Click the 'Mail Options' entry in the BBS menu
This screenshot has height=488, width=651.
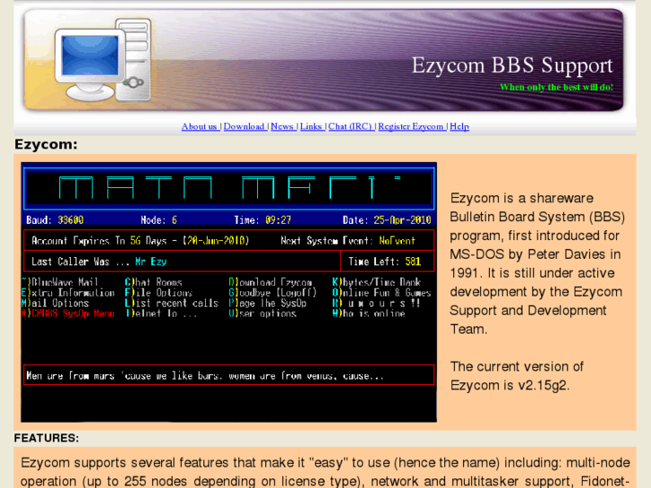(56, 304)
